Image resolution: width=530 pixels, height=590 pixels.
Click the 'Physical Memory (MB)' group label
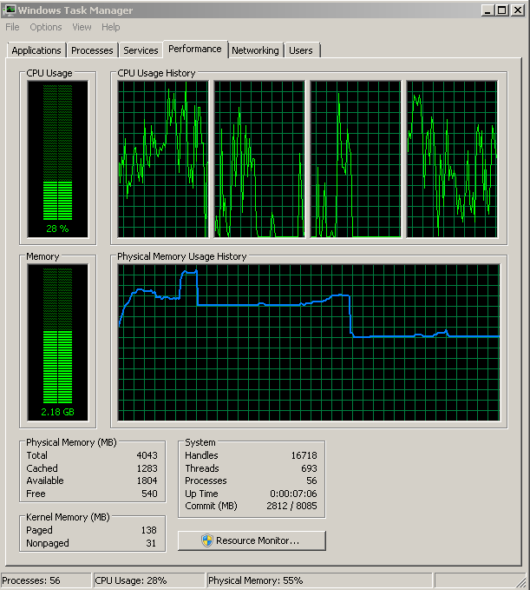coord(71,442)
